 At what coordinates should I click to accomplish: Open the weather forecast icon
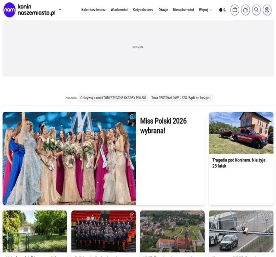click(x=246, y=10)
